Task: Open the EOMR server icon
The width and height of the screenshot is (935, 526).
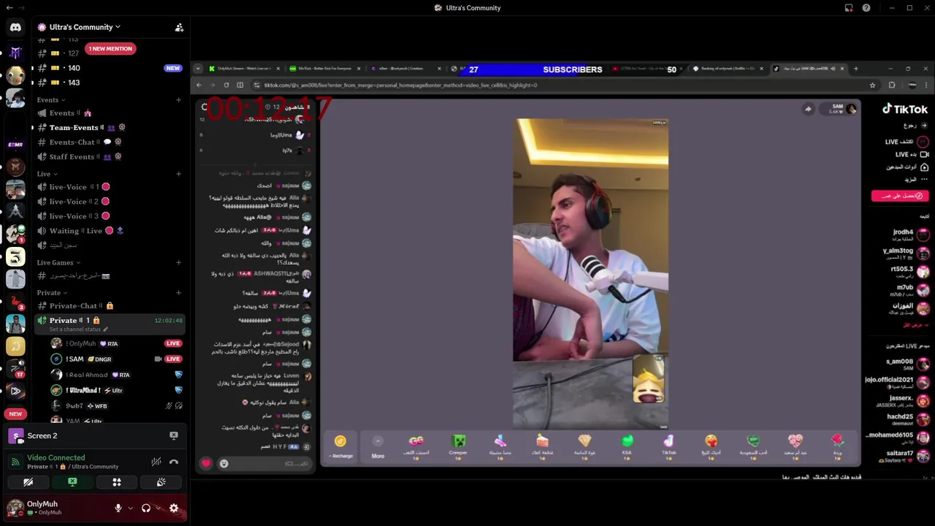Action: point(15,145)
